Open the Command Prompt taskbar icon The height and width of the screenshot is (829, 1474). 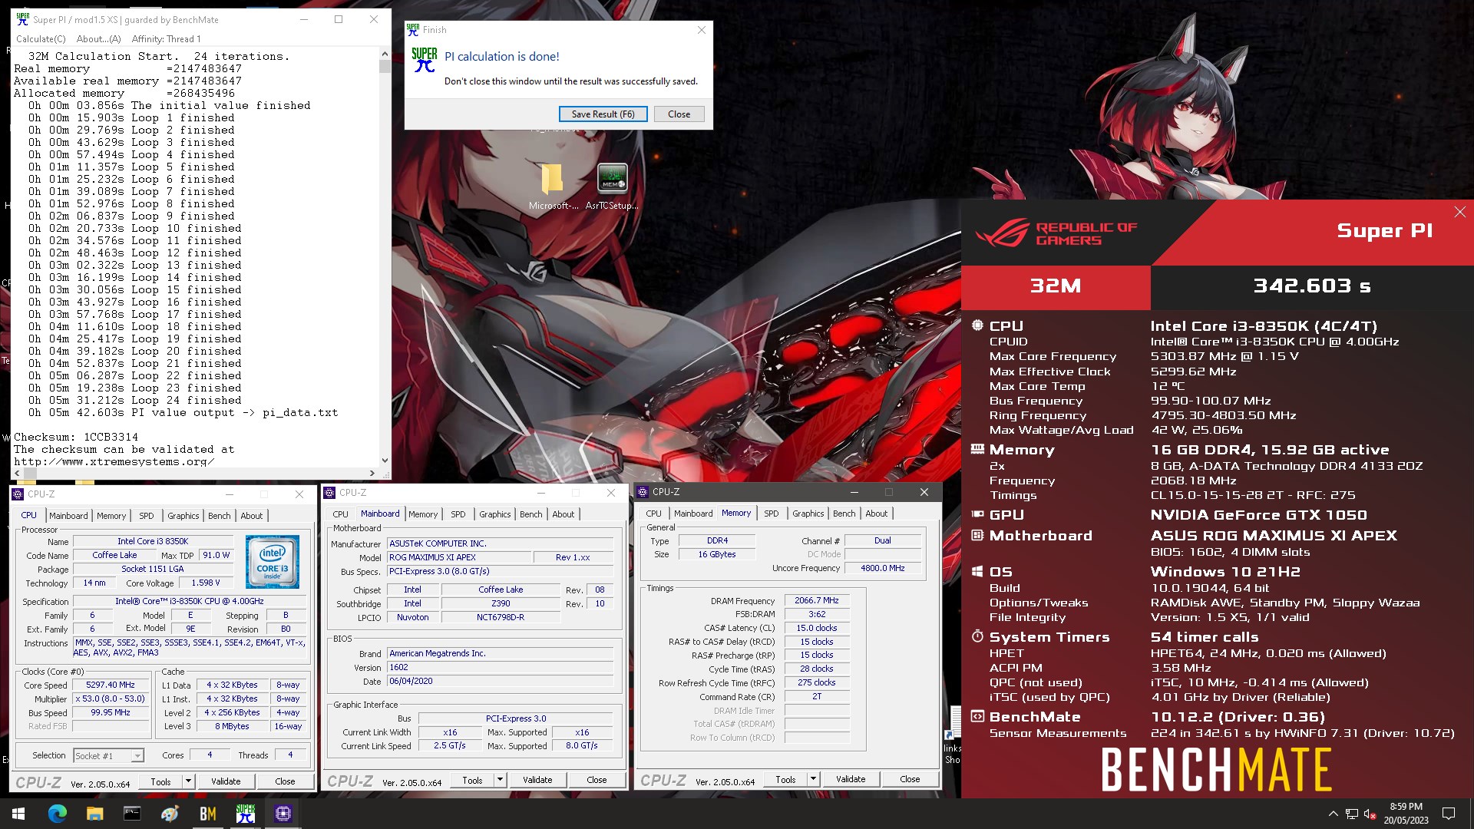[x=133, y=814]
